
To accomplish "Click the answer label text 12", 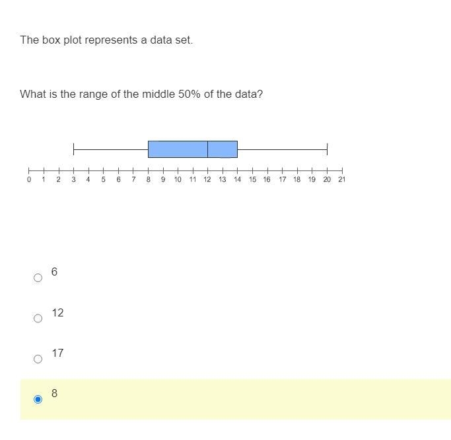I will tap(57, 312).
